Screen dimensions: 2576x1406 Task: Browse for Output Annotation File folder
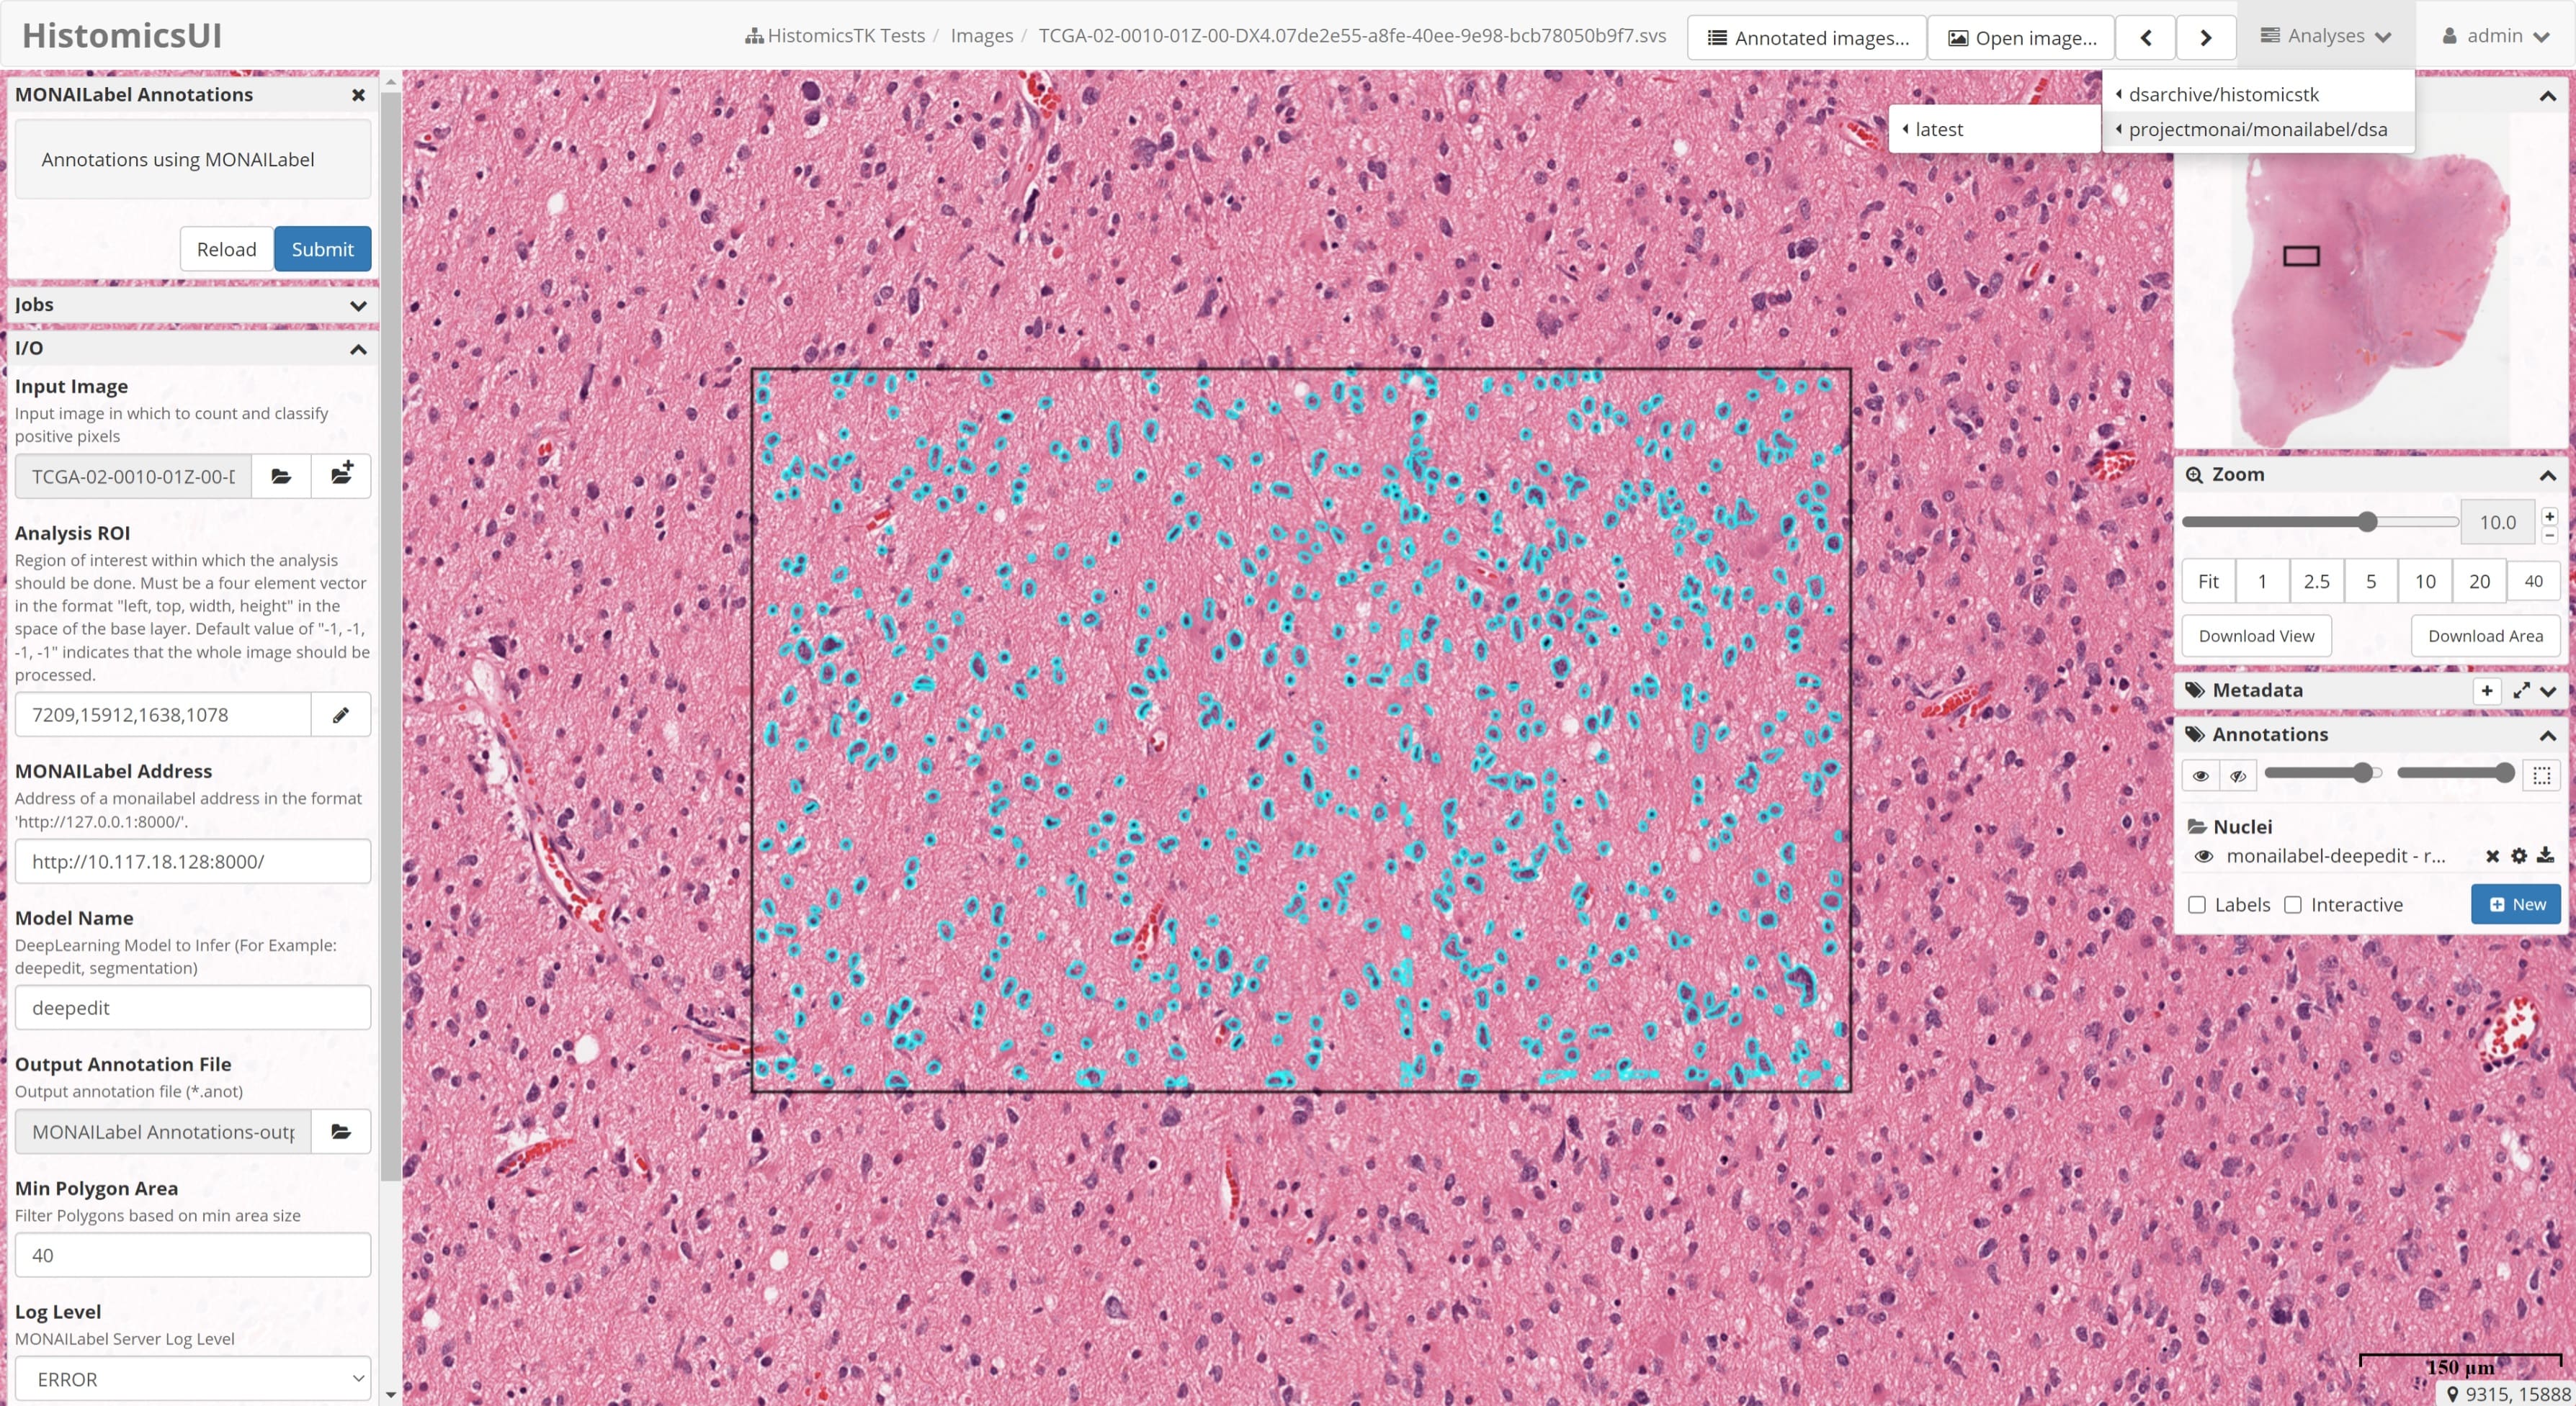click(340, 1132)
